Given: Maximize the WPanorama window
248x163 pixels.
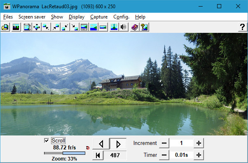Looking at the screenshot, I should tap(219, 6).
